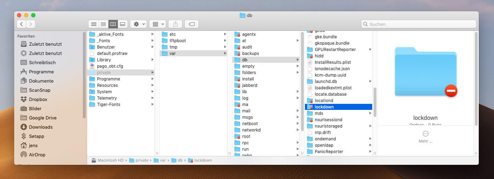Click the lockdown folder preview thumbnail
This screenshot has width=494, height=179.
click(x=426, y=72)
